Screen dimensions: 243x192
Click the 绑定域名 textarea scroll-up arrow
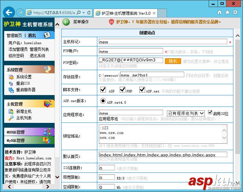click(224, 131)
